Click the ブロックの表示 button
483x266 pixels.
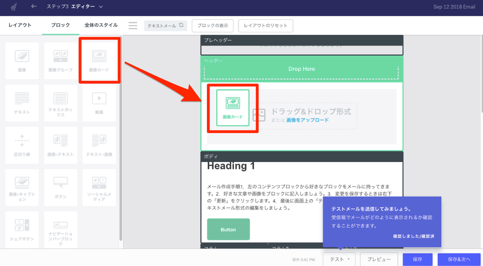coord(212,26)
